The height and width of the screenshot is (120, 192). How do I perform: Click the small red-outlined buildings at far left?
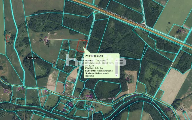tap(8, 38)
